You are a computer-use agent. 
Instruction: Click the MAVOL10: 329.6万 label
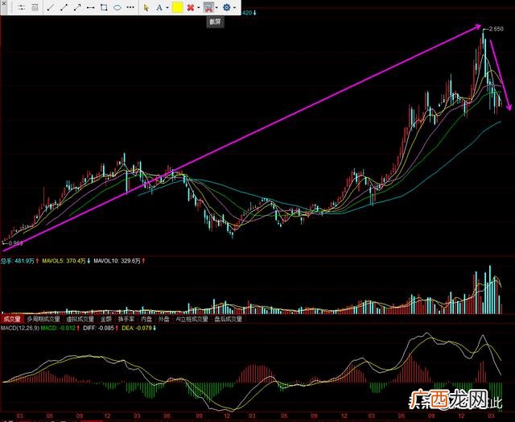click(x=117, y=261)
